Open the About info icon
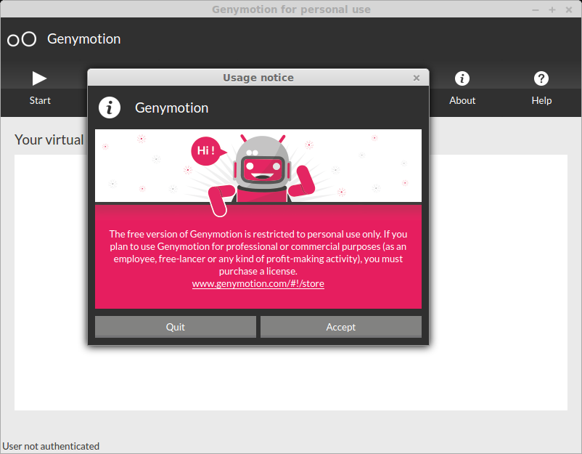 (x=462, y=78)
